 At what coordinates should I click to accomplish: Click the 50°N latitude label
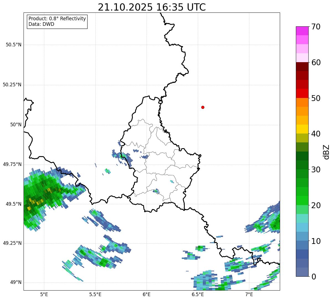click(16, 125)
